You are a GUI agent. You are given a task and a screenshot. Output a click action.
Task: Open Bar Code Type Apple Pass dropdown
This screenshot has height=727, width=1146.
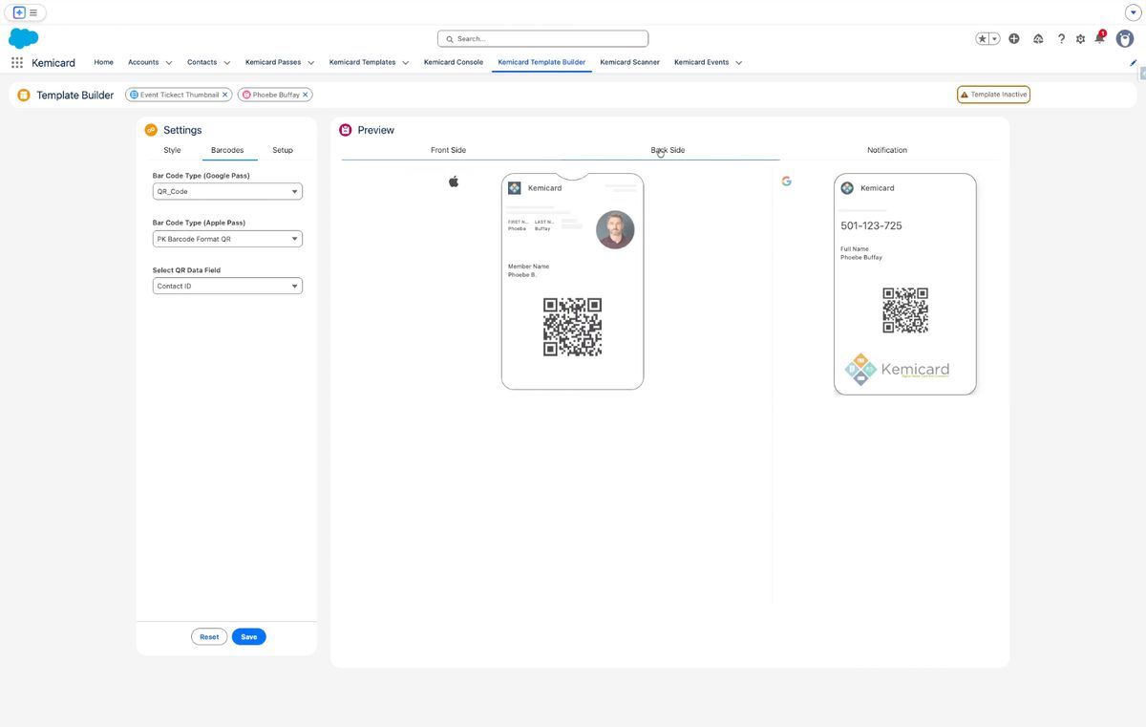227,239
